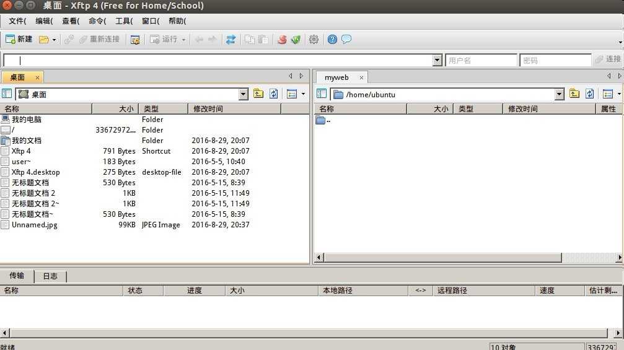The width and height of the screenshot is (624, 350).
Task: Close the myweb tab
Action: (x=361, y=78)
